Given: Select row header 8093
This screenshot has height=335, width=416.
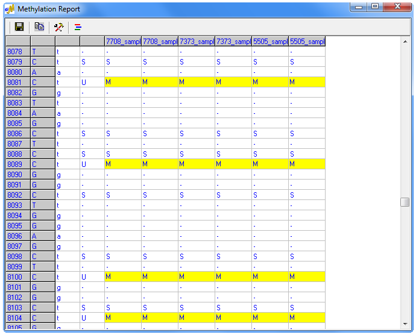Looking at the screenshot, I should pos(18,205).
